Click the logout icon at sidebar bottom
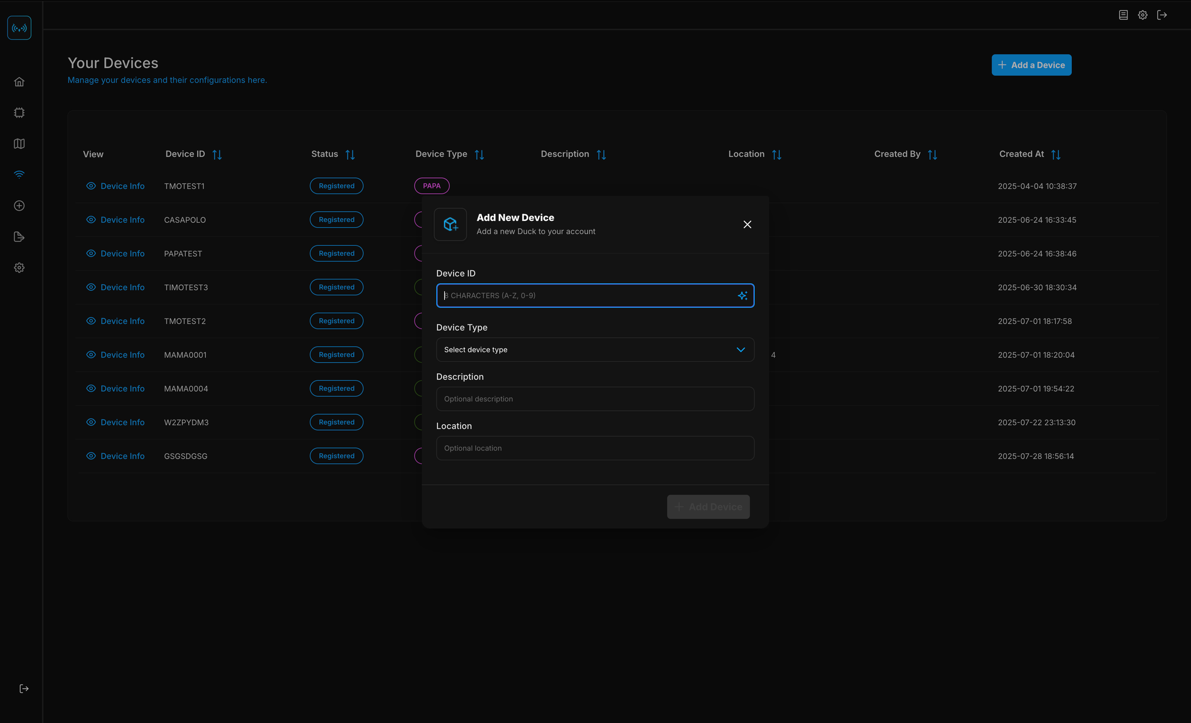Viewport: 1191px width, 723px height. 24,689
